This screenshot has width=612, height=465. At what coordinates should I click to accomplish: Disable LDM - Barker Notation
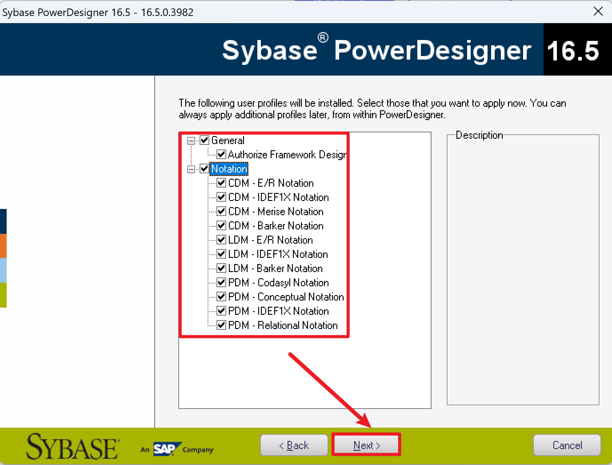coord(221,268)
